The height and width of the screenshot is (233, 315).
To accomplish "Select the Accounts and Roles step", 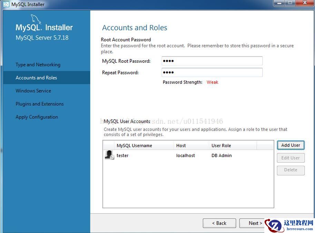I will 36,78.
